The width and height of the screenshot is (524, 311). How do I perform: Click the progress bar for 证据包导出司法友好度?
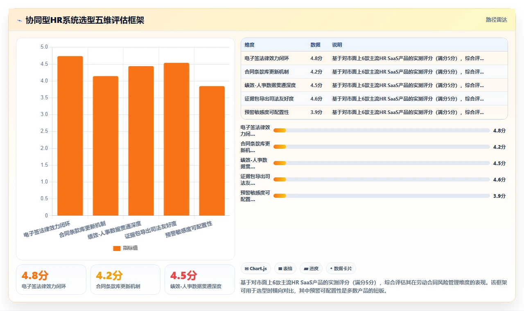pyautogui.click(x=382, y=179)
